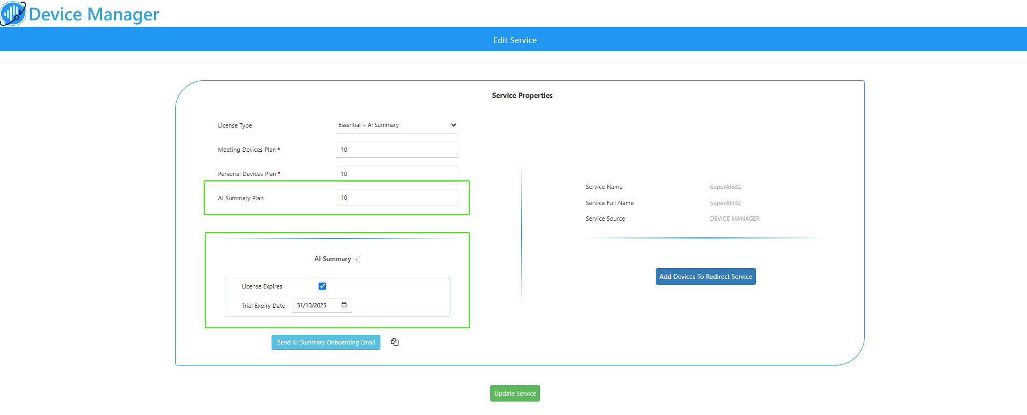Click the Edit Service header text
1027x415 pixels.
pyautogui.click(x=515, y=40)
